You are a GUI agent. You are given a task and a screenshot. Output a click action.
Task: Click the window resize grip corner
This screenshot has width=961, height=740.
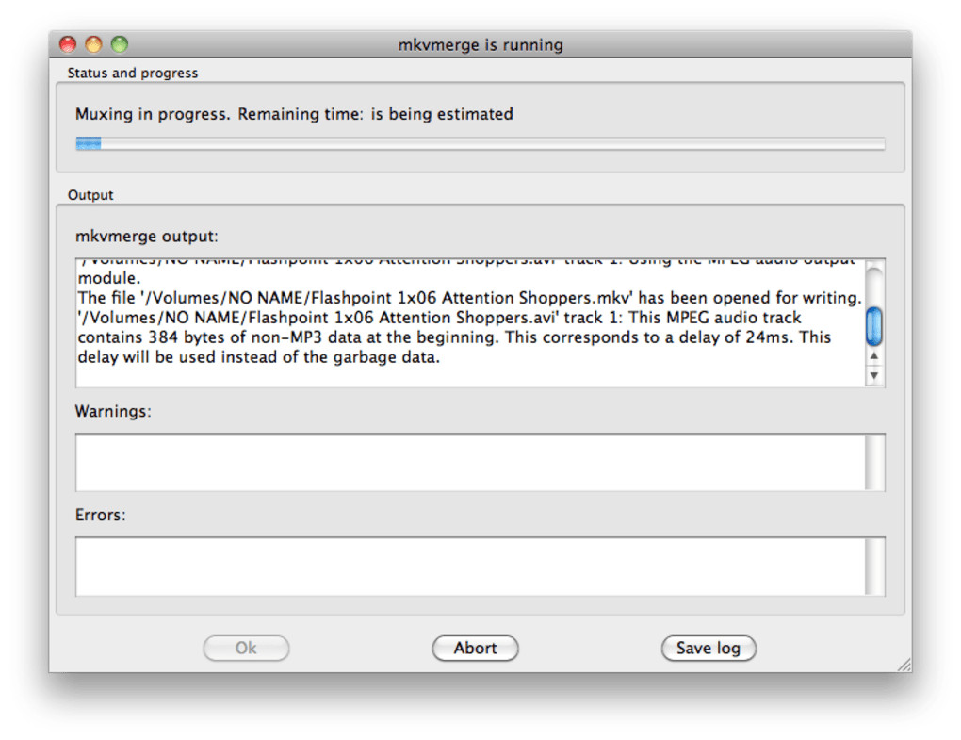(904, 665)
